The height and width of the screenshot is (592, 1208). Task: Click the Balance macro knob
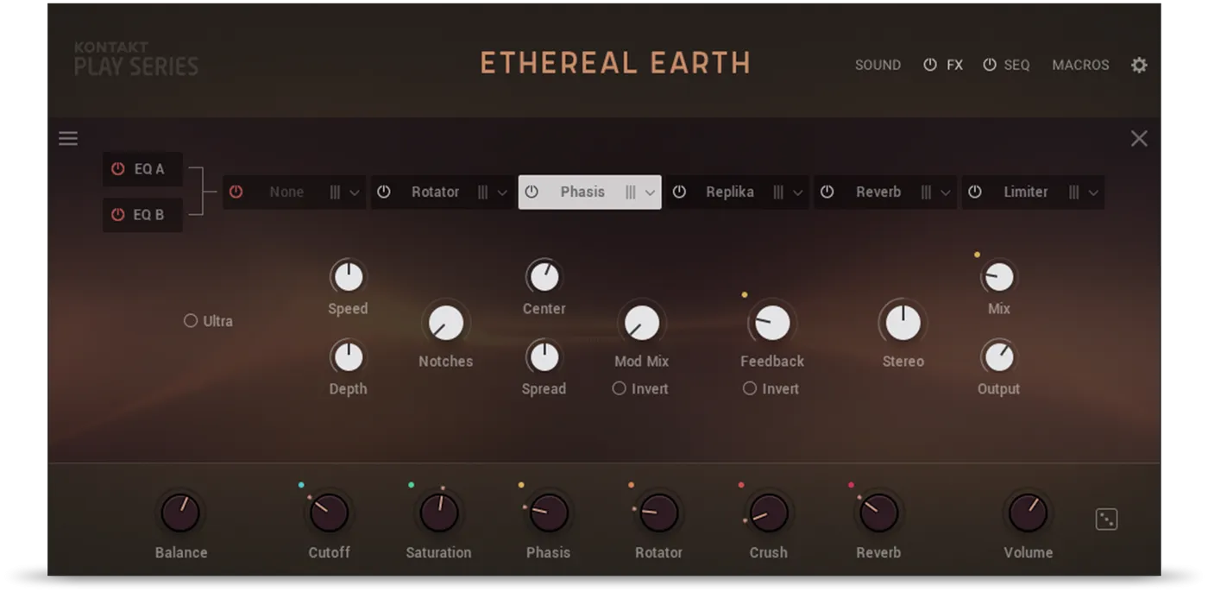tap(180, 513)
